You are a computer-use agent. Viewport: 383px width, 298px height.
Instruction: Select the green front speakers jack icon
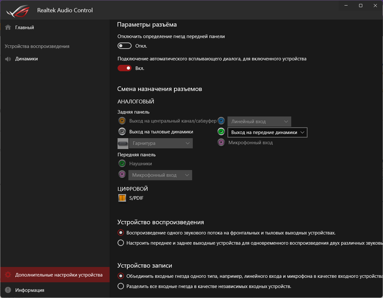(221, 132)
